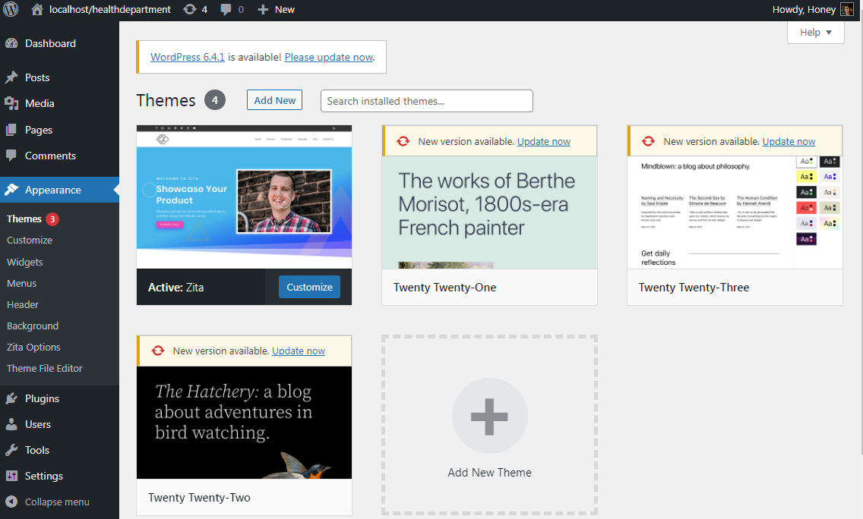Click the plus New content icon
This screenshot has height=519, width=863.
click(x=263, y=10)
